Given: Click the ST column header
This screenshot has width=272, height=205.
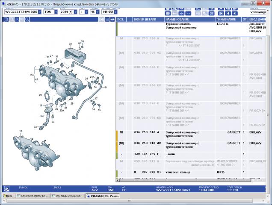Looking at the screenshot, I should coord(245,19).
